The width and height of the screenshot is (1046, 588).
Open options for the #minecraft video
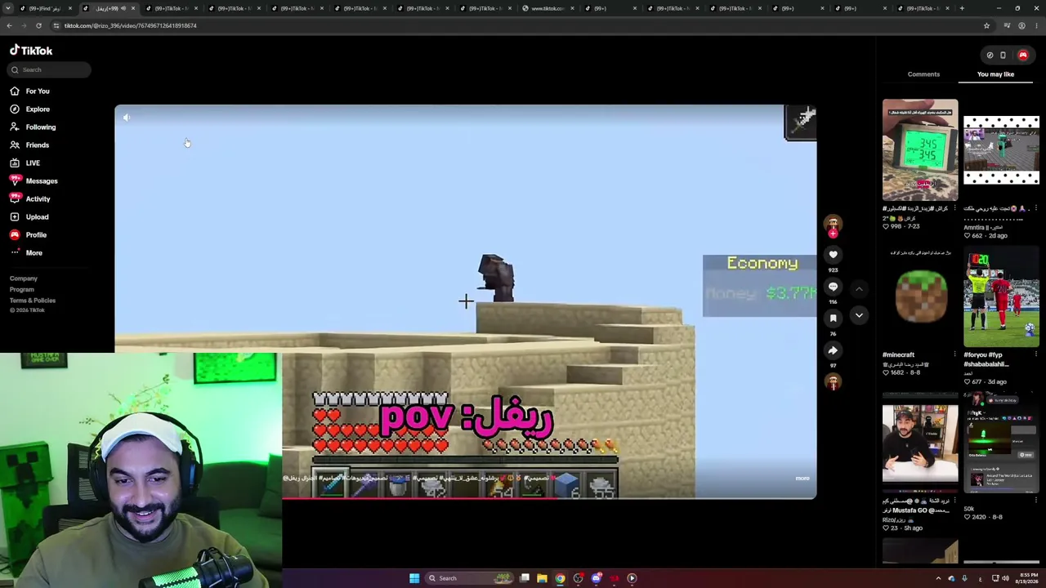point(954,355)
